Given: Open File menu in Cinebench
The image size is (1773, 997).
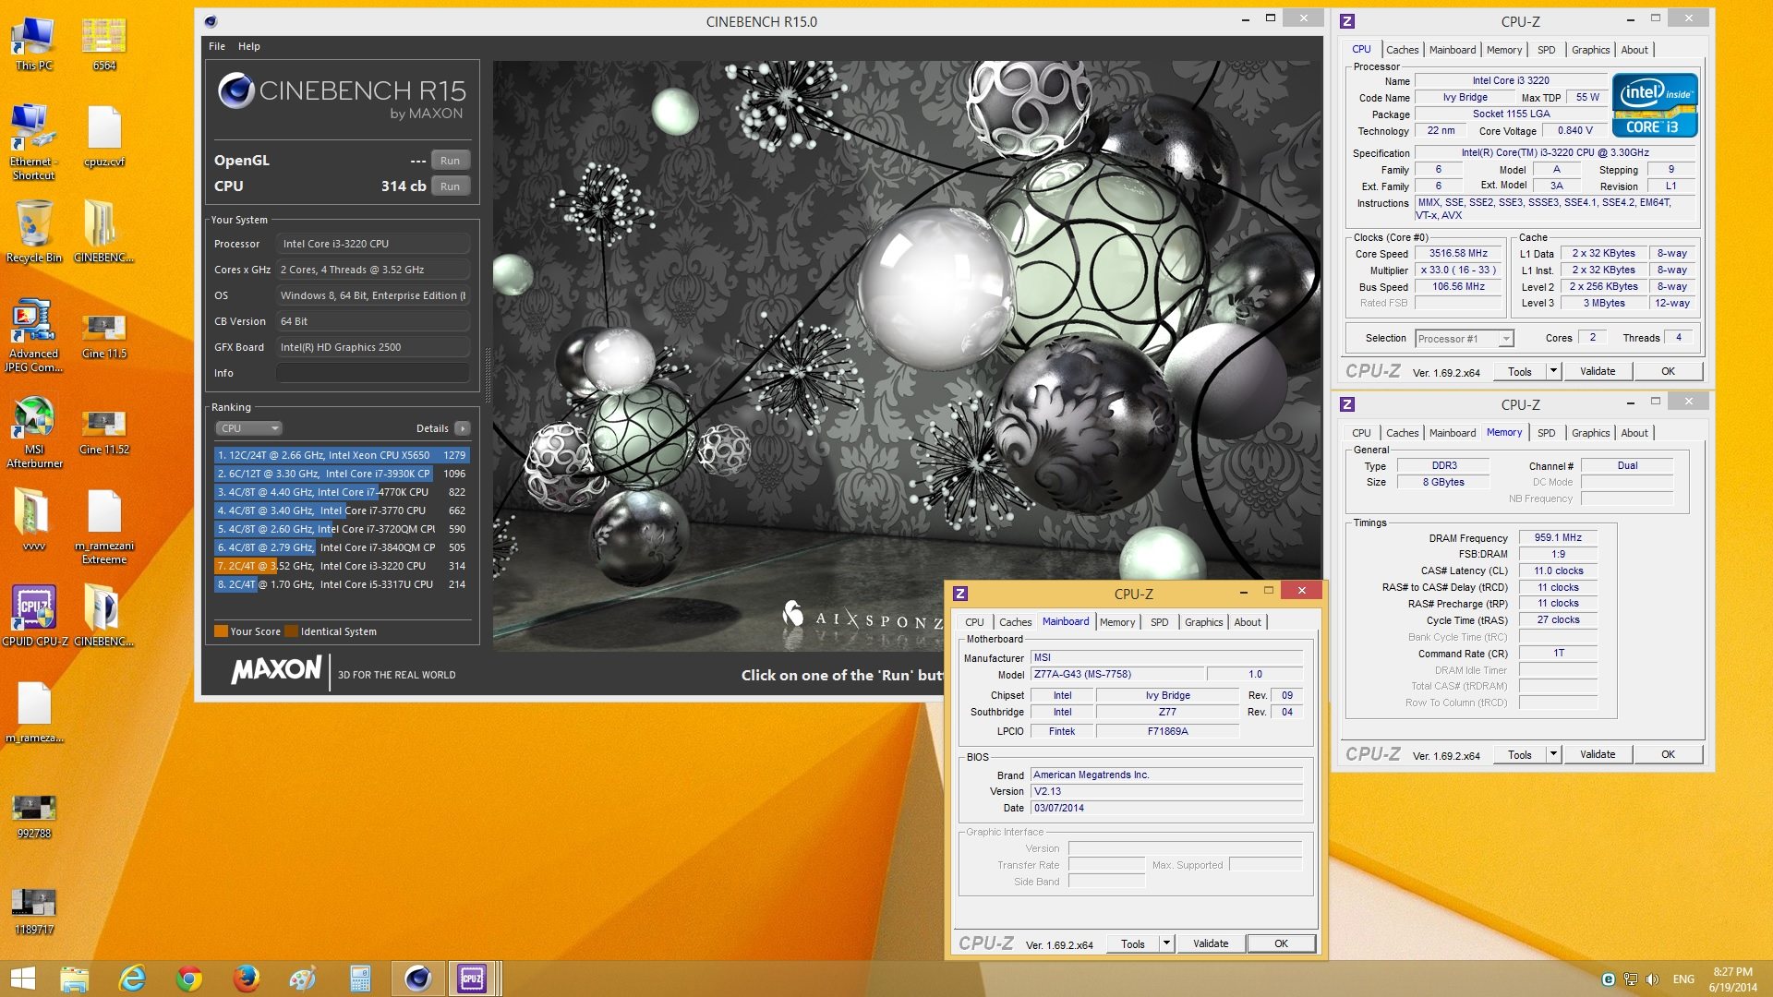Looking at the screenshot, I should tap(216, 46).
